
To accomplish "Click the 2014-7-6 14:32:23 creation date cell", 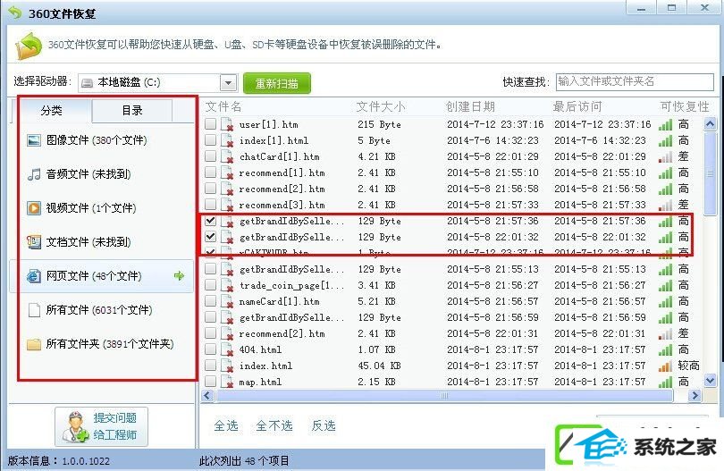I will [492, 141].
